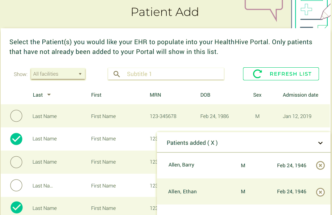This screenshot has width=332, height=215.
Task: Uncheck the second patient row checkbox
Action: (x=16, y=139)
